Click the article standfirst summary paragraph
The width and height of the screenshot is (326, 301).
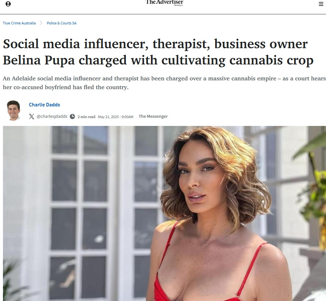pyautogui.click(x=164, y=83)
